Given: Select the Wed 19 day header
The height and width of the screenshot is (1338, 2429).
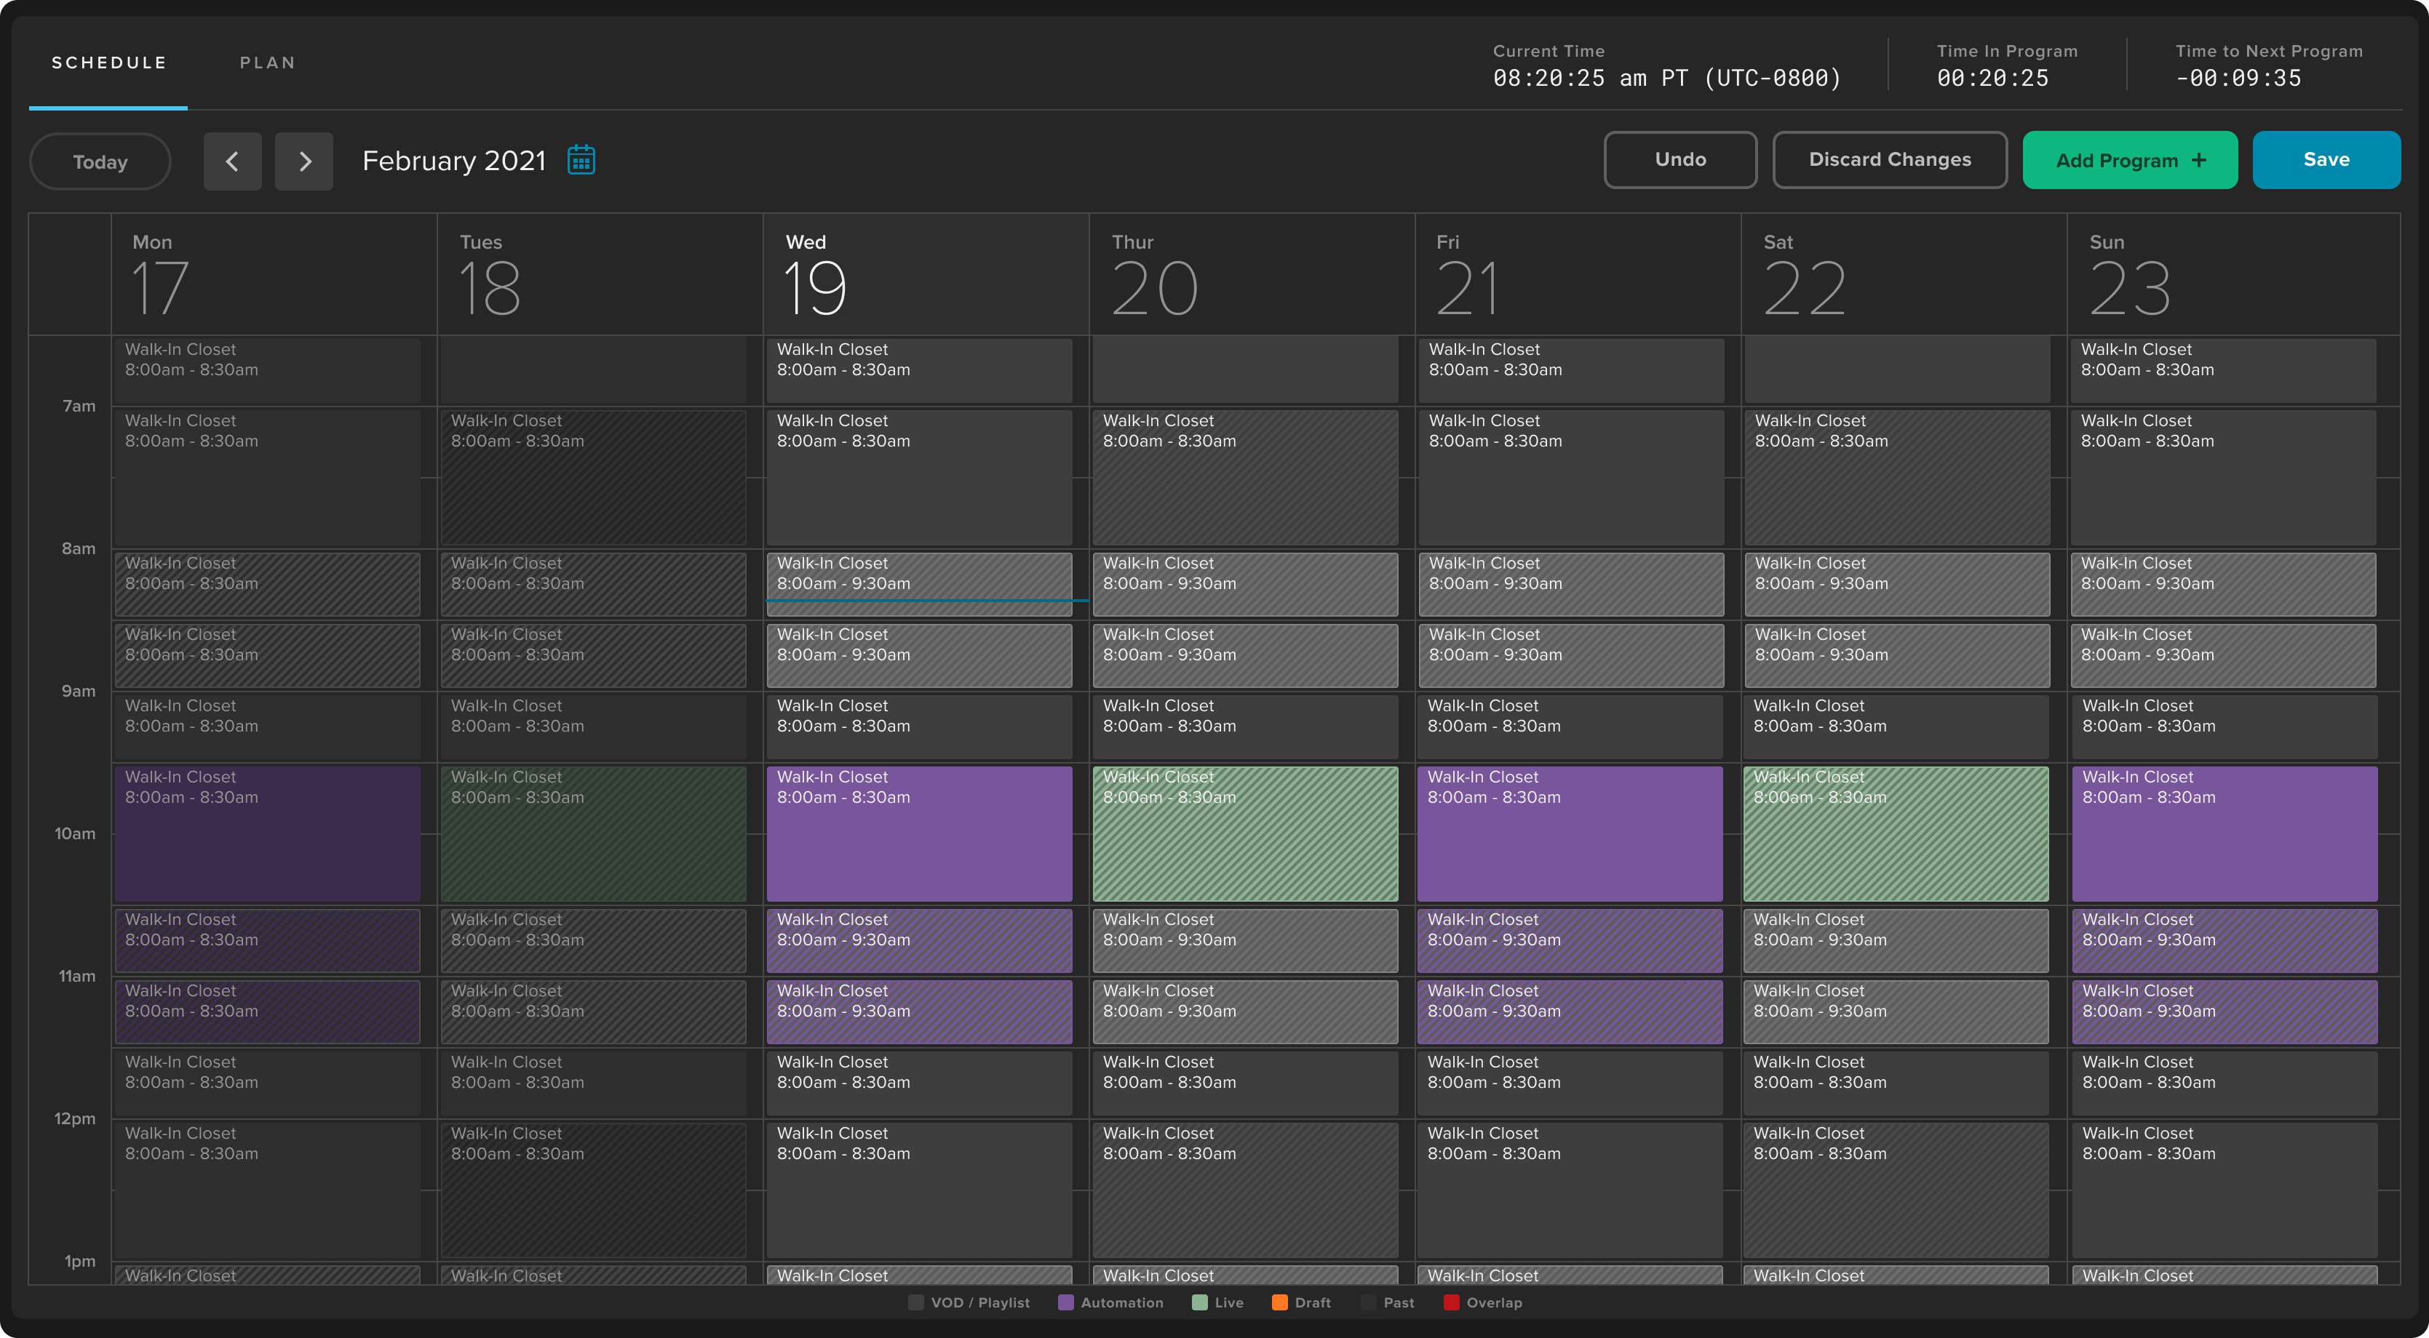Looking at the screenshot, I should click(x=927, y=274).
